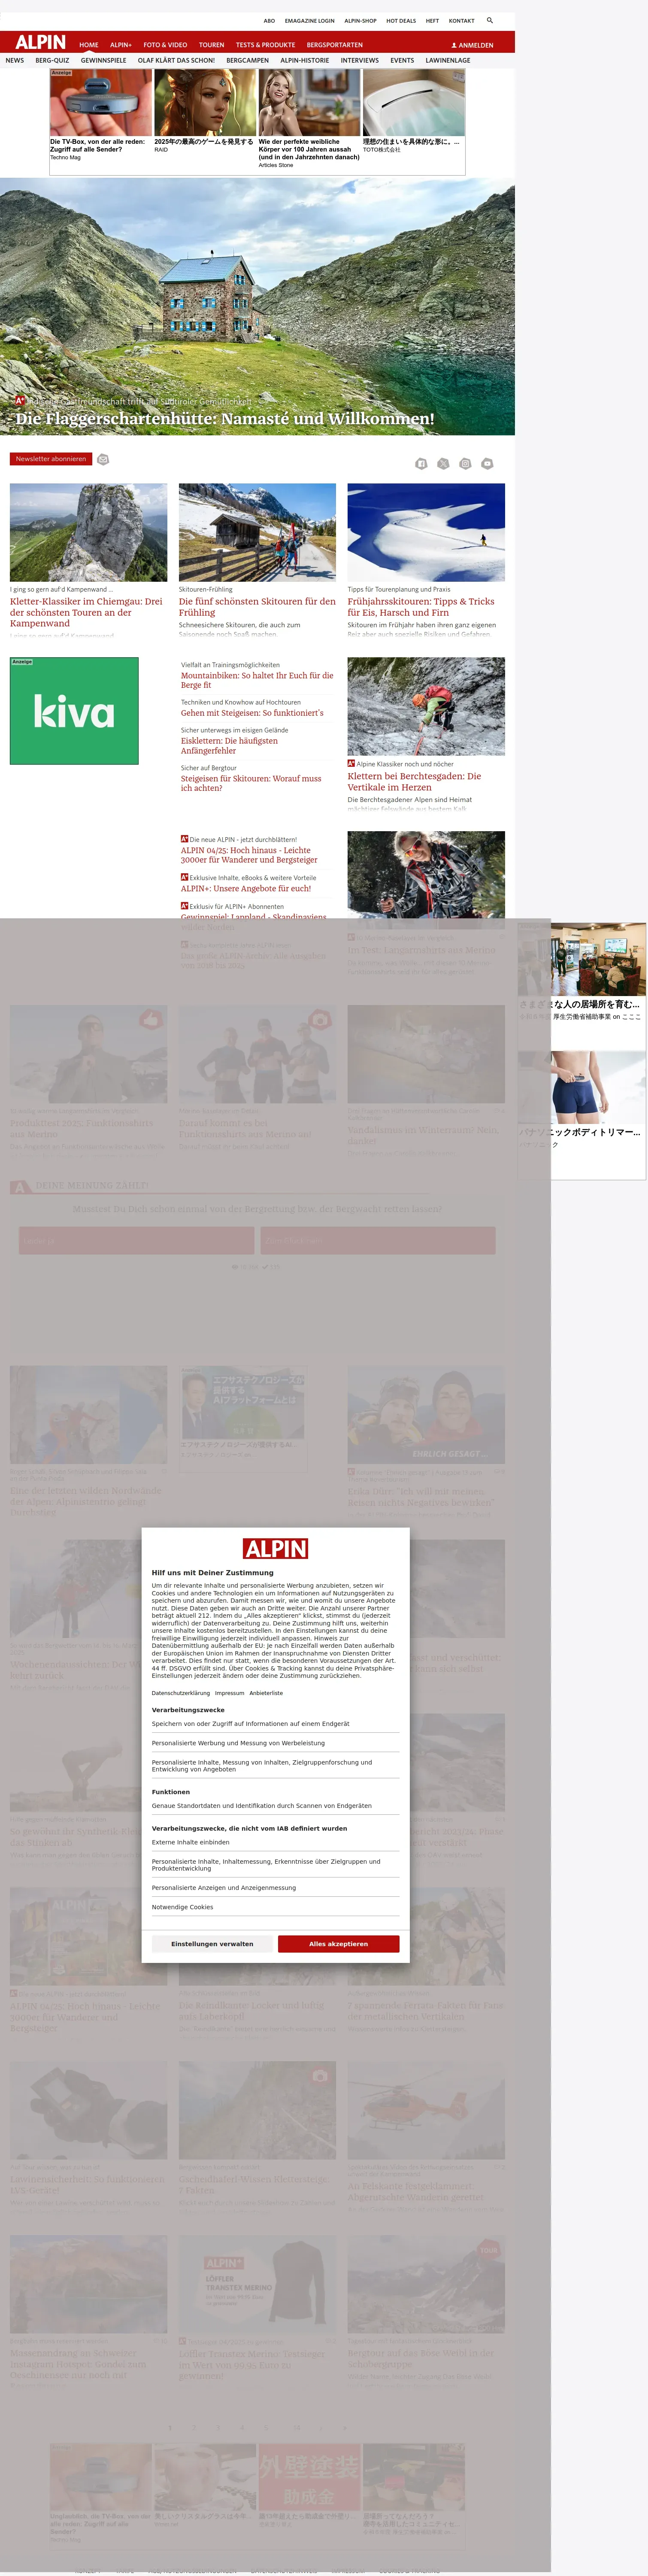Click the ALPIN logo in header
648x2576 pixels.
click(40, 42)
